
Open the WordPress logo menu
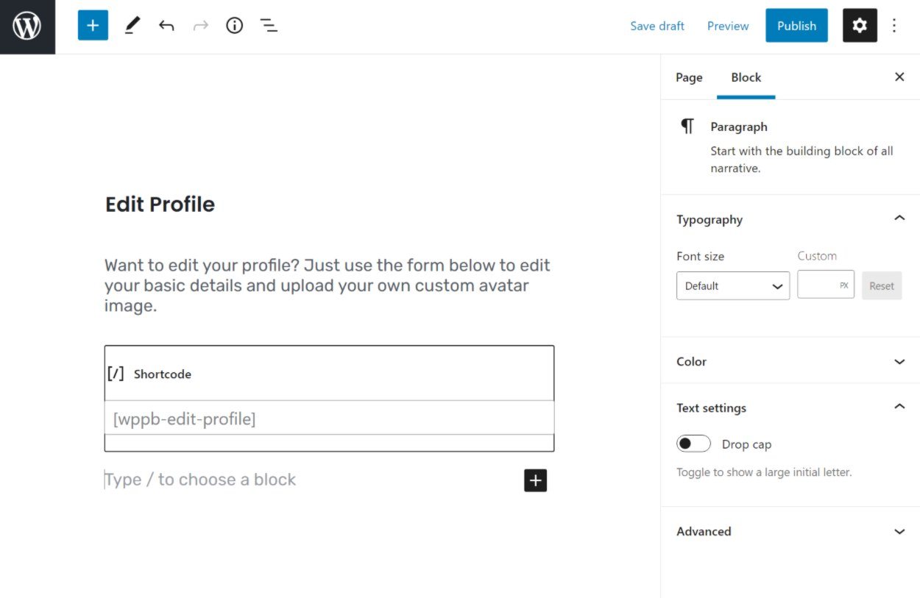tap(27, 26)
